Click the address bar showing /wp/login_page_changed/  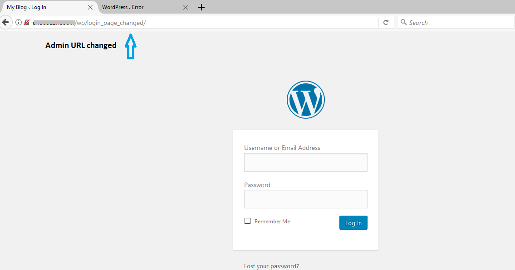point(227,22)
